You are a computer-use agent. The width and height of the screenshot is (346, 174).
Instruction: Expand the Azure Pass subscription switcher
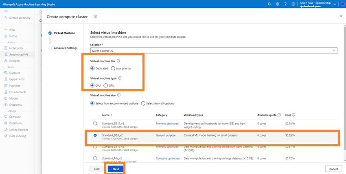coord(335,4)
